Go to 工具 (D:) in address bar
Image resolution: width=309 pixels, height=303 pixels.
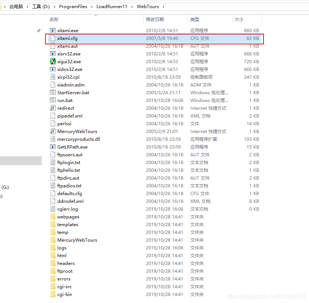coord(41,7)
